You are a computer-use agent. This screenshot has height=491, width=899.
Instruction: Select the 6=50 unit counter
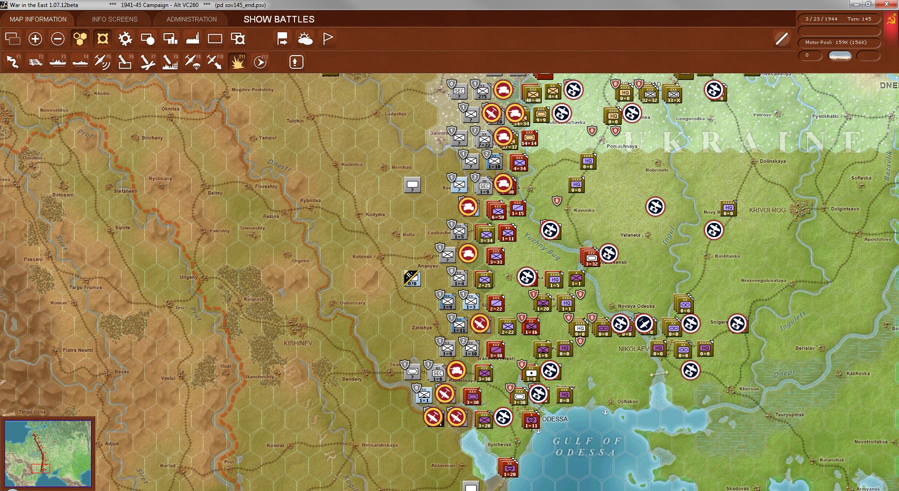498,211
